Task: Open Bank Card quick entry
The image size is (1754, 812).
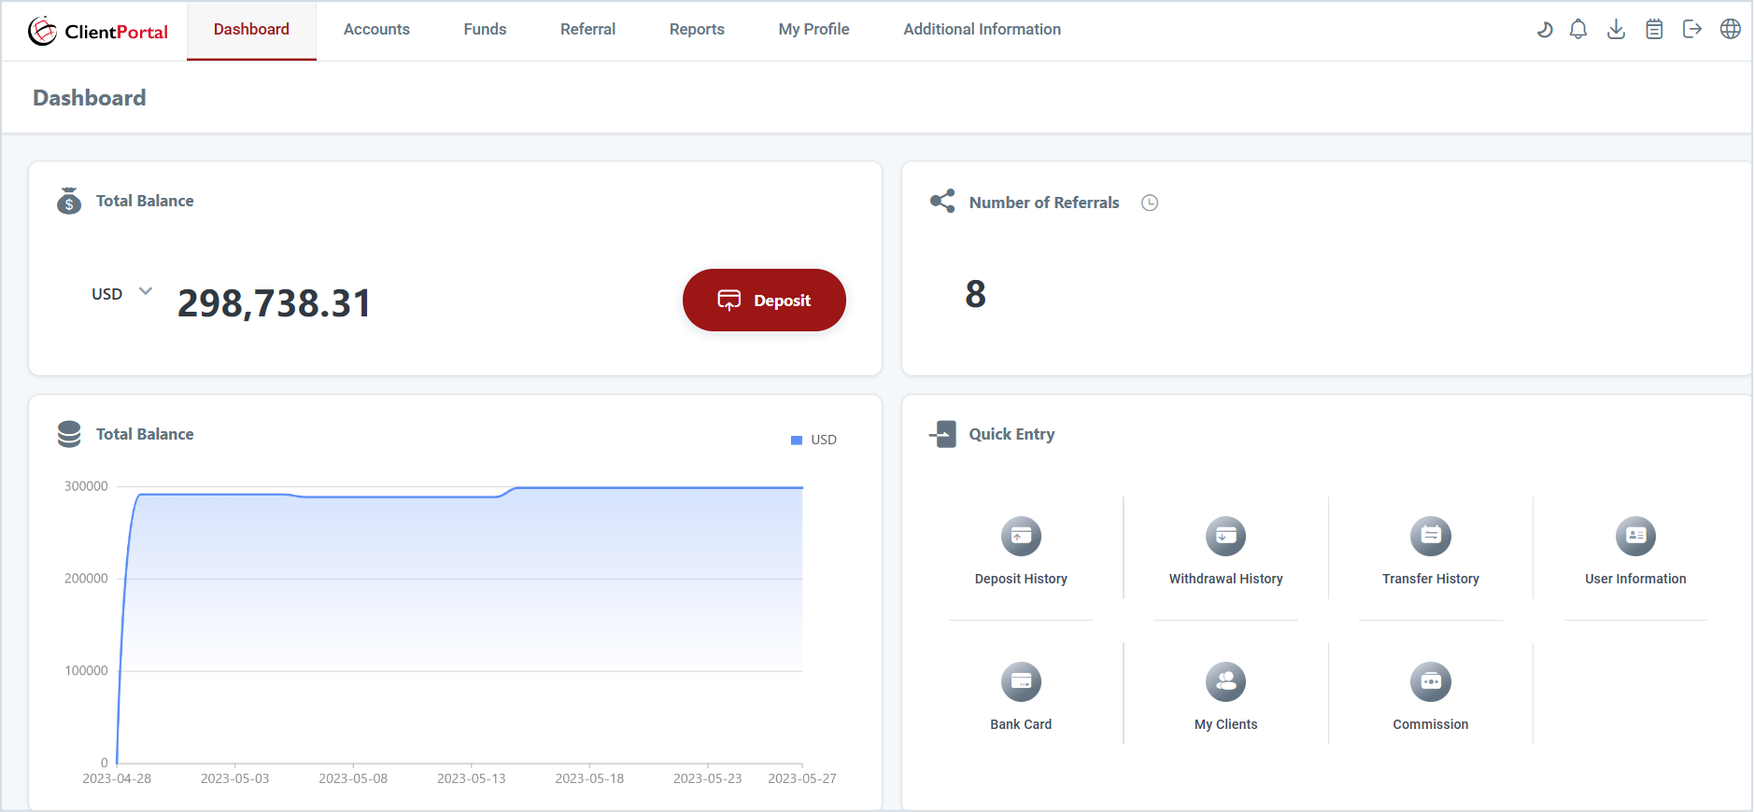Action: pyautogui.click(x=1021, y=697)
